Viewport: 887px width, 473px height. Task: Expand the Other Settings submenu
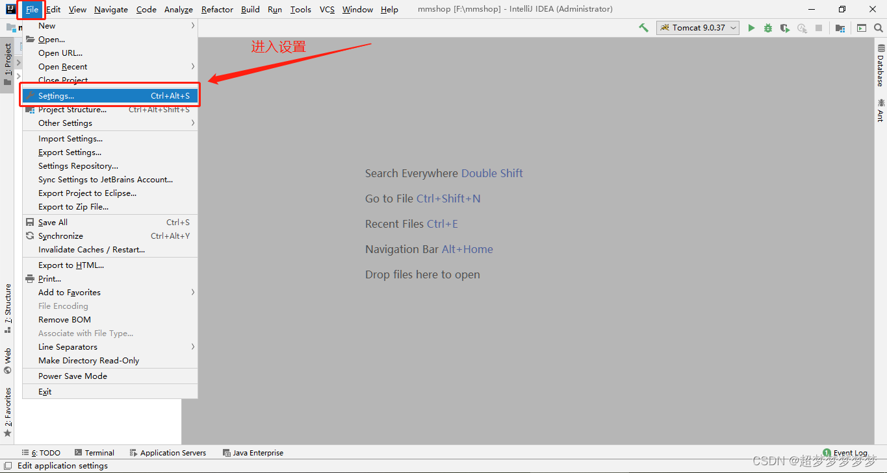(110, 123)
